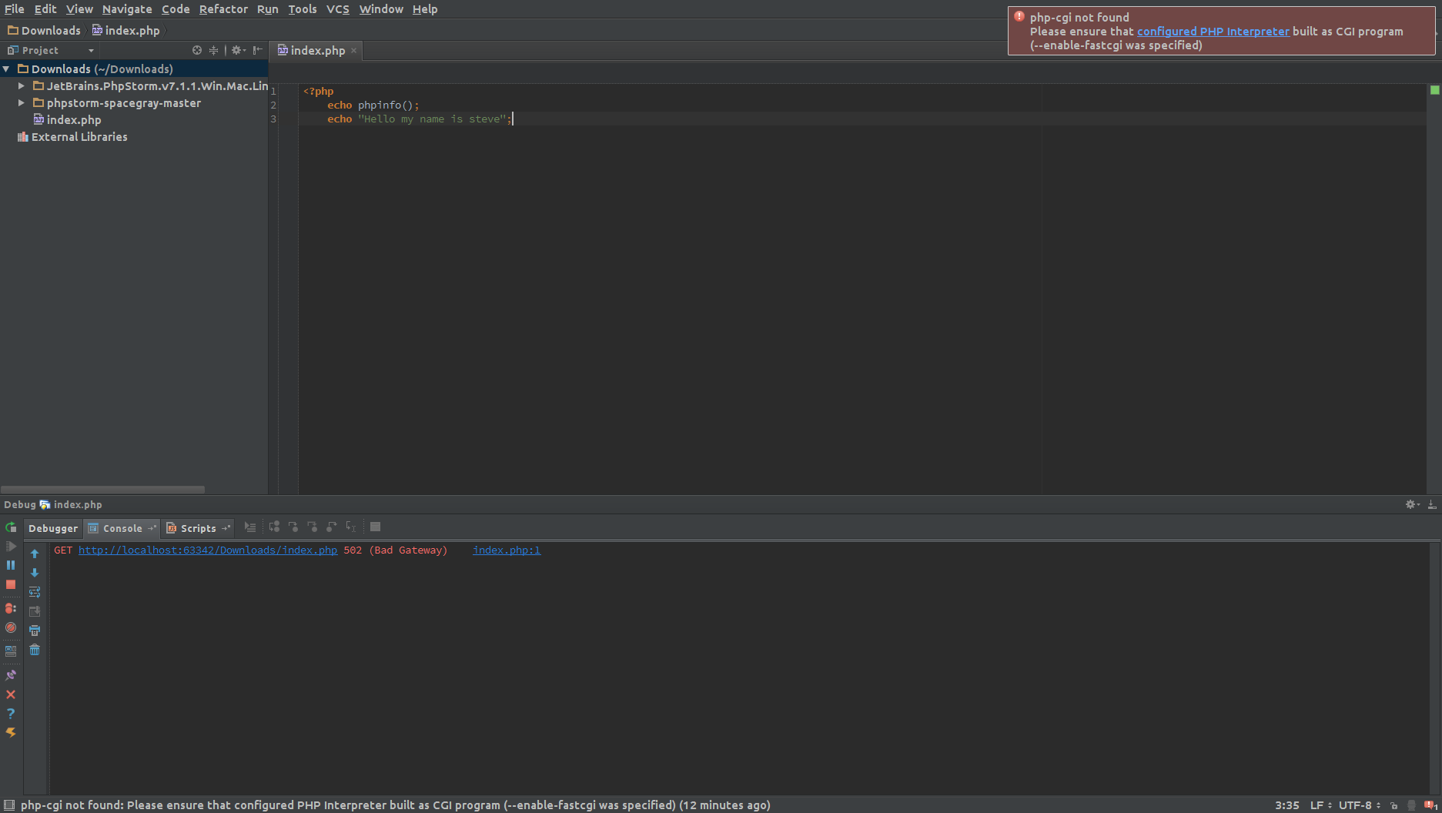Click Downloads in the navigation breadcrumb
Viewport: 1442px width, 813px height.
click(x=44, y=31)
